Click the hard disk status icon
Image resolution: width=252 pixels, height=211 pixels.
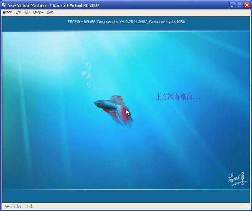pos(7,206)
